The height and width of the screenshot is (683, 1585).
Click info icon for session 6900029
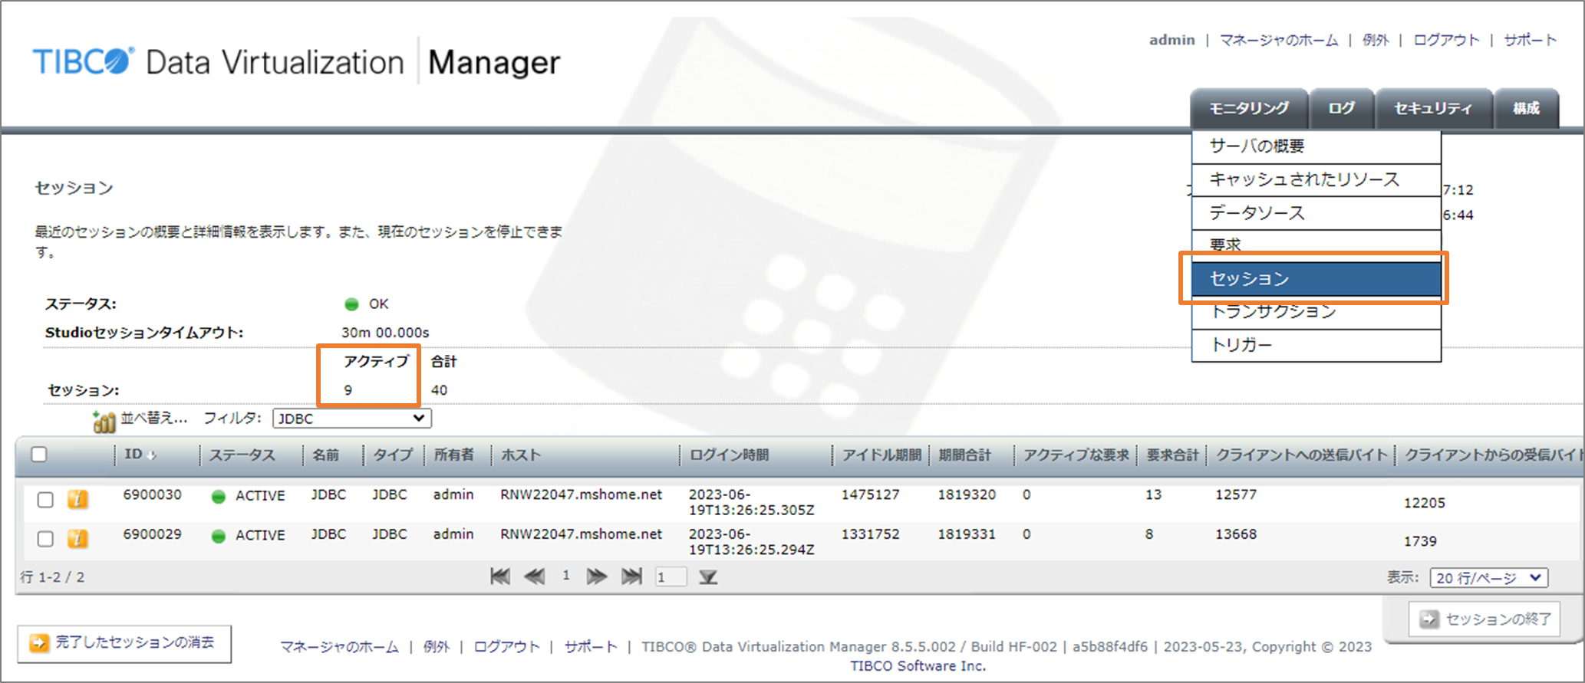[x=77, y=539]
